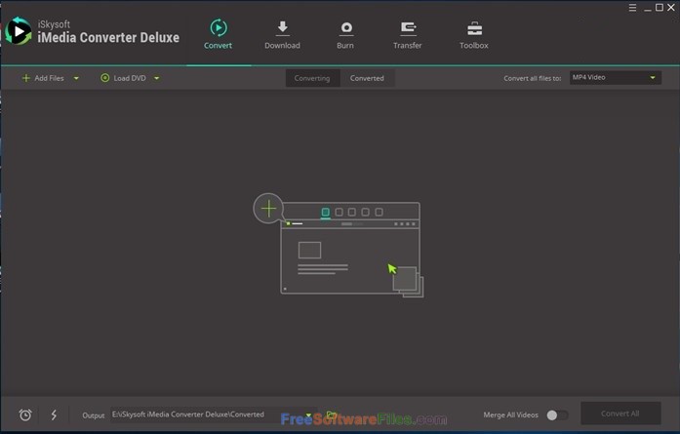Switch to the Converted tab
Image resolution: width=680 pixels, height=434 pixels.
tap(367, 78)
